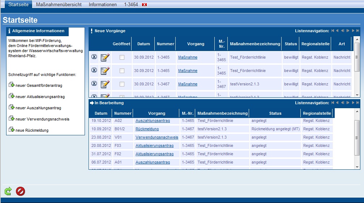Click the Allgemeine Informationen panel header

pyautogui.click(x=38, y=31)
